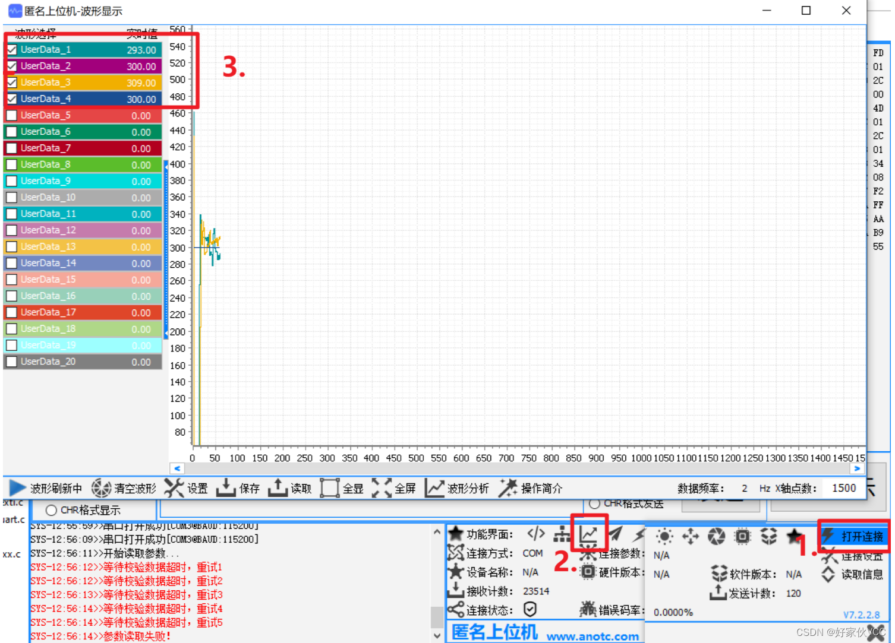The width and height of the screenshot is (895, 643).
Task: Click the chip function icon in top icon row
Action: coord(743,537)
